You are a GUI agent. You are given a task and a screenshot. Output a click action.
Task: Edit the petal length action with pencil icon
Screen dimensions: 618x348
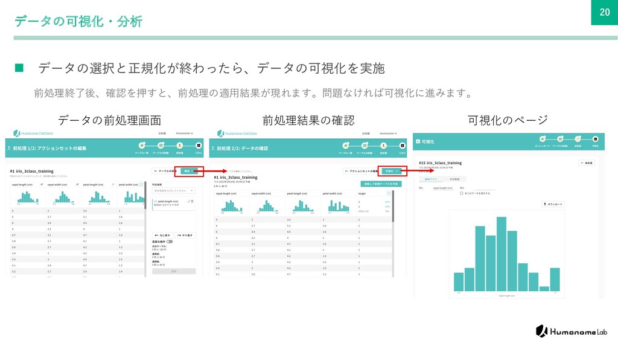pyautogui.click(x=189, y=201)
